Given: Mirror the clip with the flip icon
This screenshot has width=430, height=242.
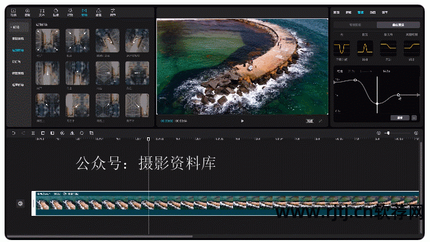Looking at the screenshot, I should click(72, 133).
